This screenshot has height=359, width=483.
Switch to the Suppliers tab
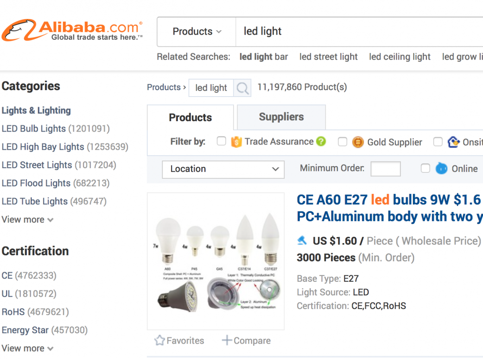pos(281,117)
